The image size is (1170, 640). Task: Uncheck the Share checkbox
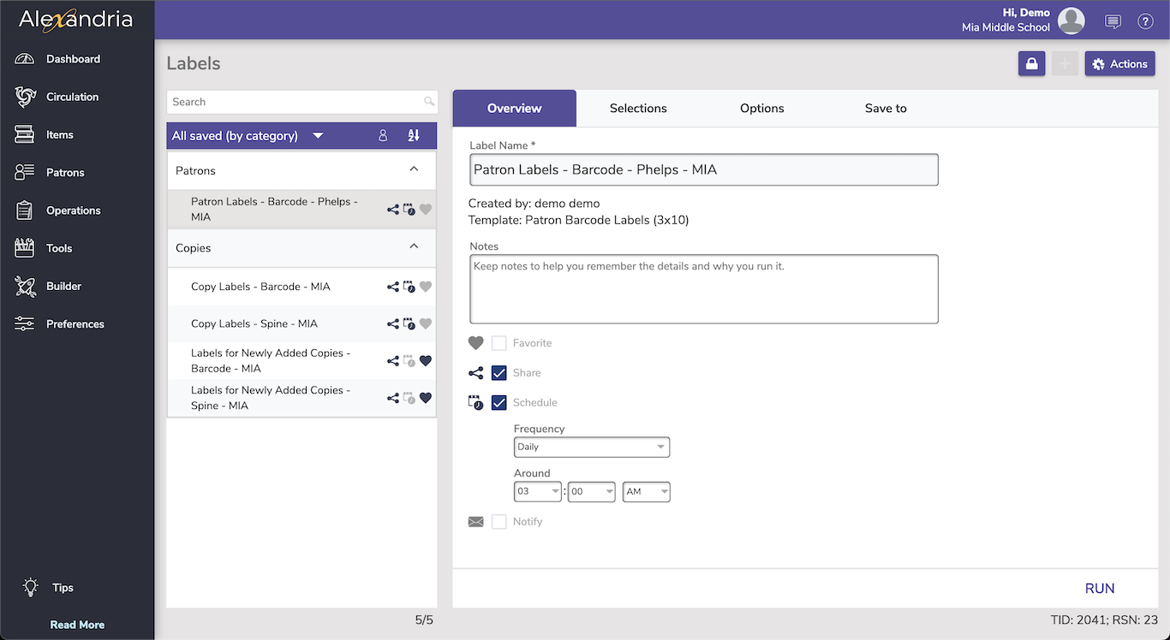(499, 373)
